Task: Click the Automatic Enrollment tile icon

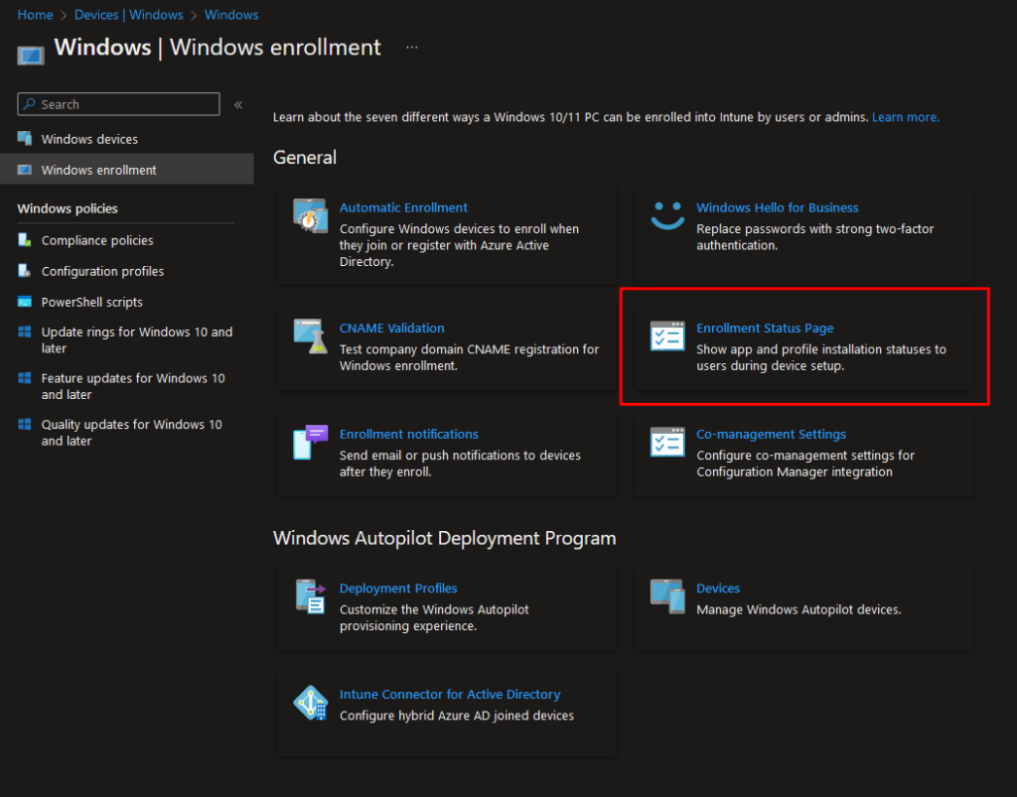Action: tap(310, 215)
